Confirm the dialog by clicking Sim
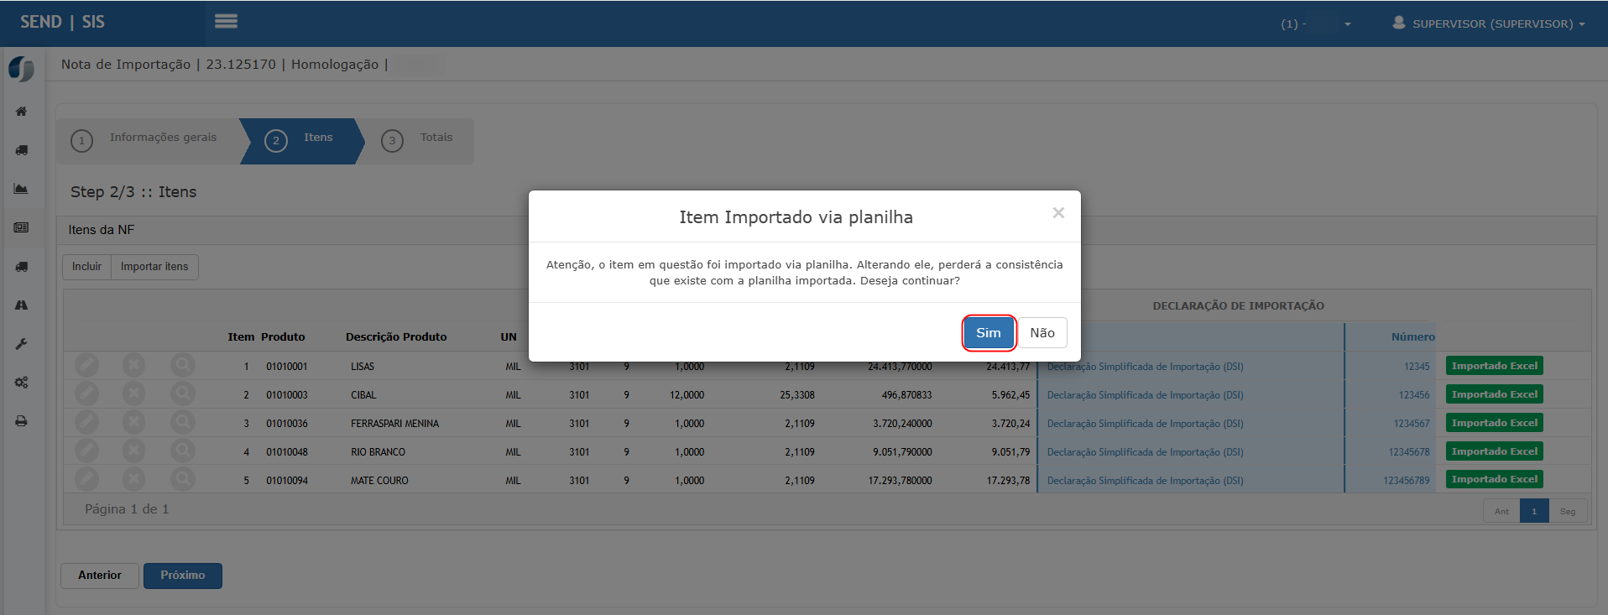The width and height of the screenshot is (1608, 615). 988,333
